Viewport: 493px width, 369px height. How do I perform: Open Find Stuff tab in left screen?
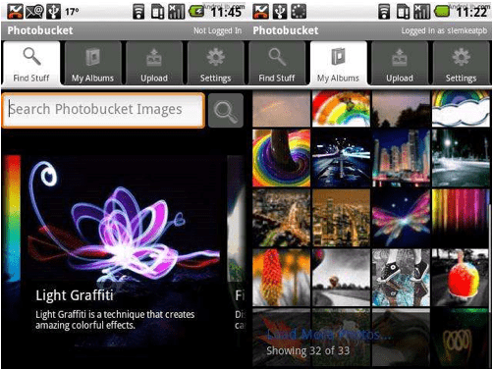(31, 64)
